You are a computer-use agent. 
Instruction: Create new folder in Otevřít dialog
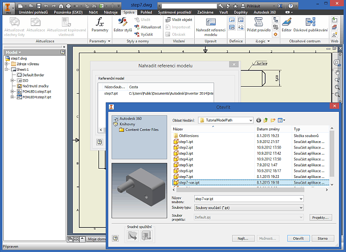click(273, 120)
